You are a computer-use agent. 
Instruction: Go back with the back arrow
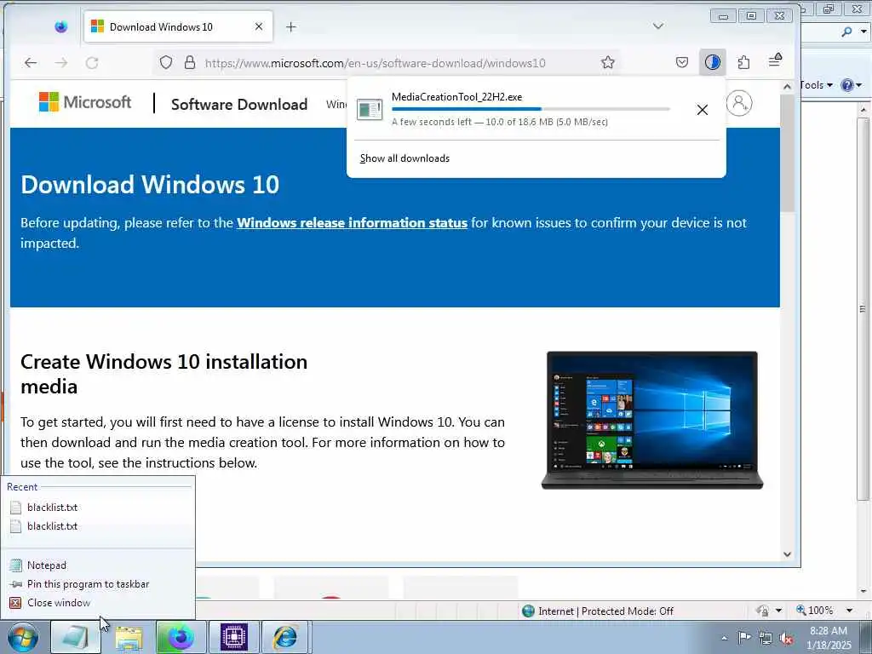31,63
